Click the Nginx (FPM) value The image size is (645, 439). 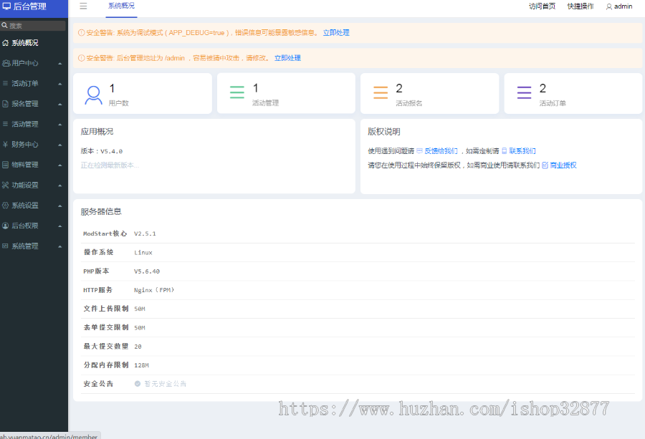(x=154, y=290)
